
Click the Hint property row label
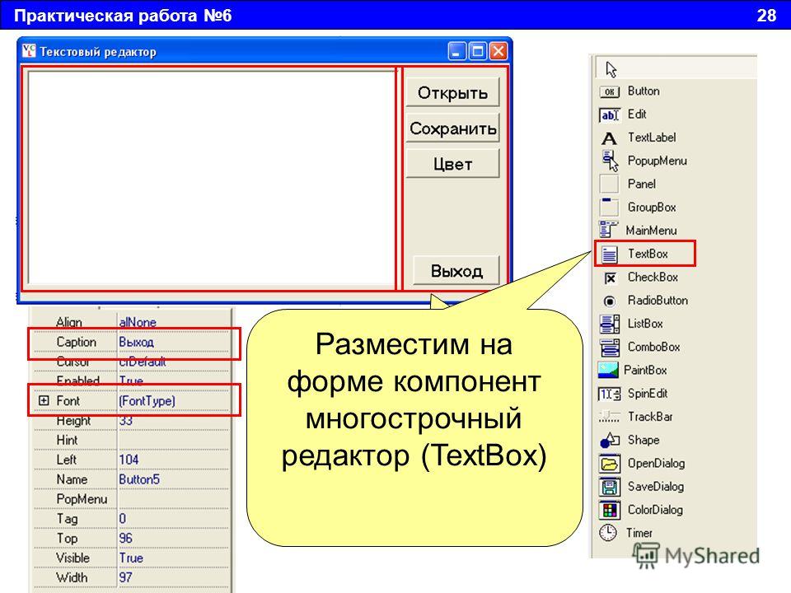[x=67, y=440]
